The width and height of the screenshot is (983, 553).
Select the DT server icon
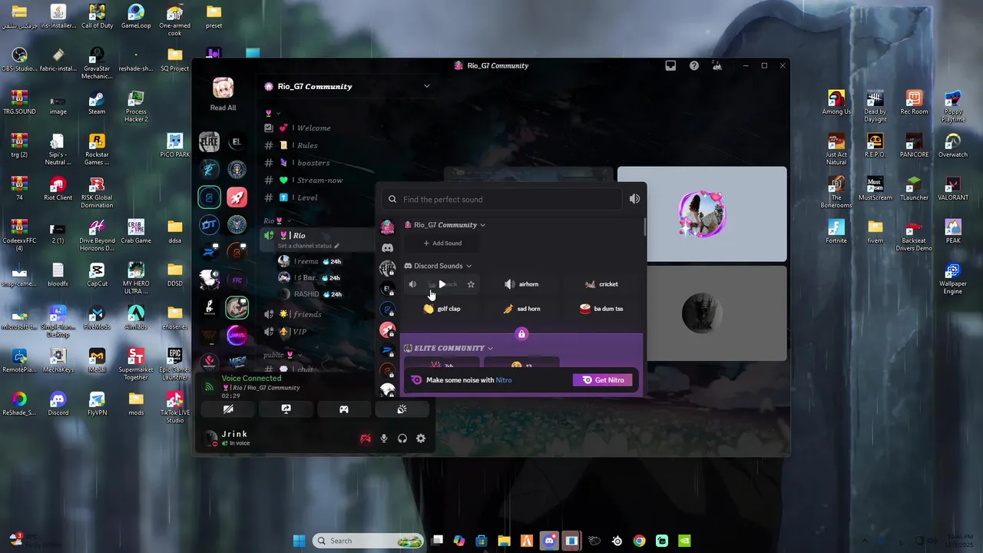pos(209,225)
